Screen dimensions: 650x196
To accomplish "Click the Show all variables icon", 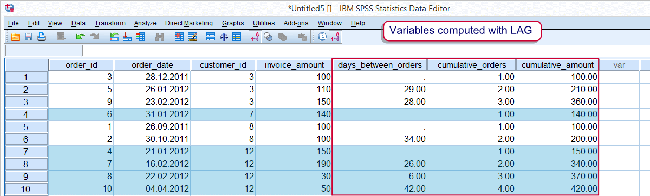I will click(282, 37).
